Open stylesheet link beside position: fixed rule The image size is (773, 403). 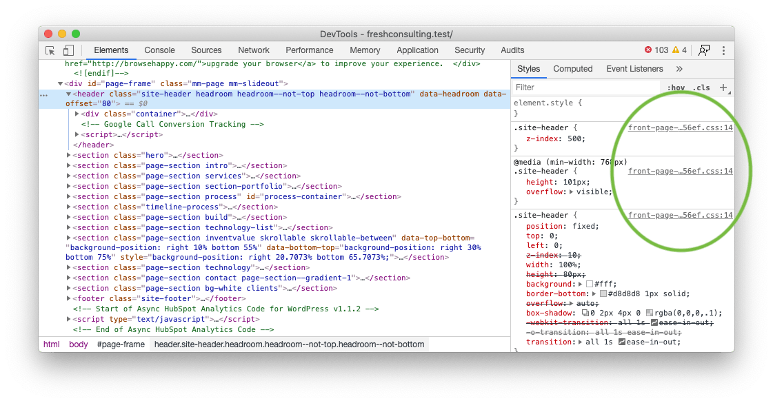tap(681, 216)
